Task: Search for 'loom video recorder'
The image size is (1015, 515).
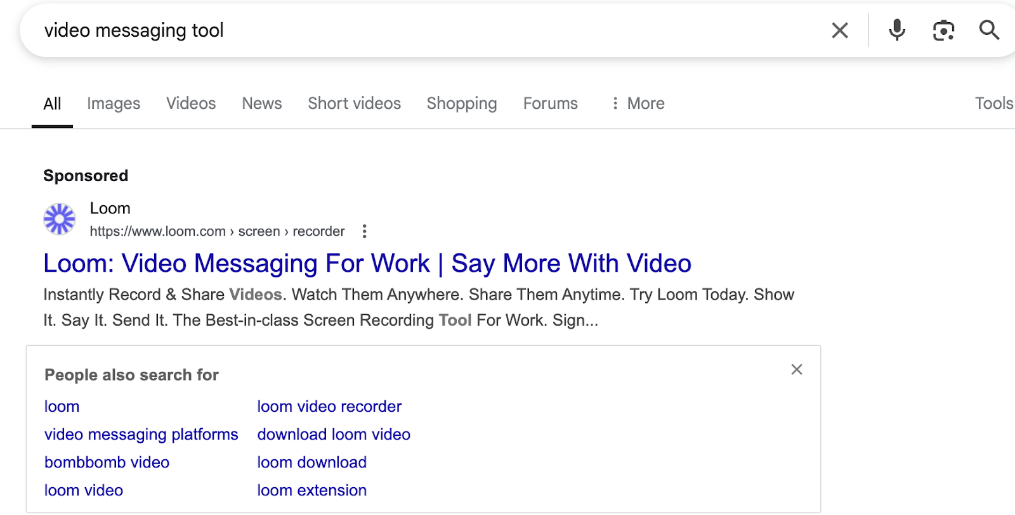Action: pos(329,407)
